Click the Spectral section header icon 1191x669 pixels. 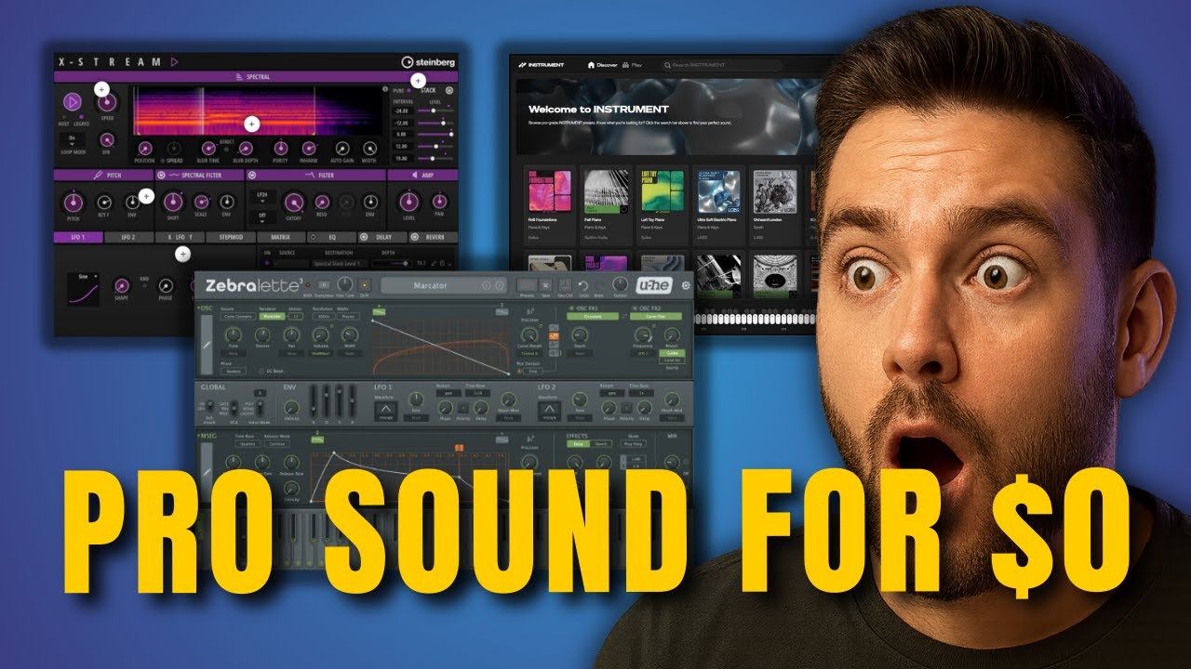coord(239,77)
